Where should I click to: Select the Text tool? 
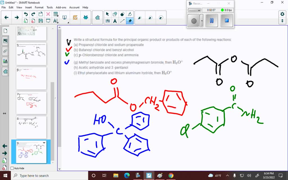(114, 21)
